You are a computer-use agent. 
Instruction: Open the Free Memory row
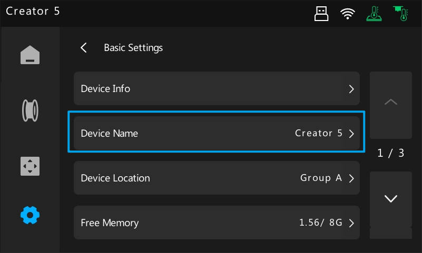coord(217,222)
